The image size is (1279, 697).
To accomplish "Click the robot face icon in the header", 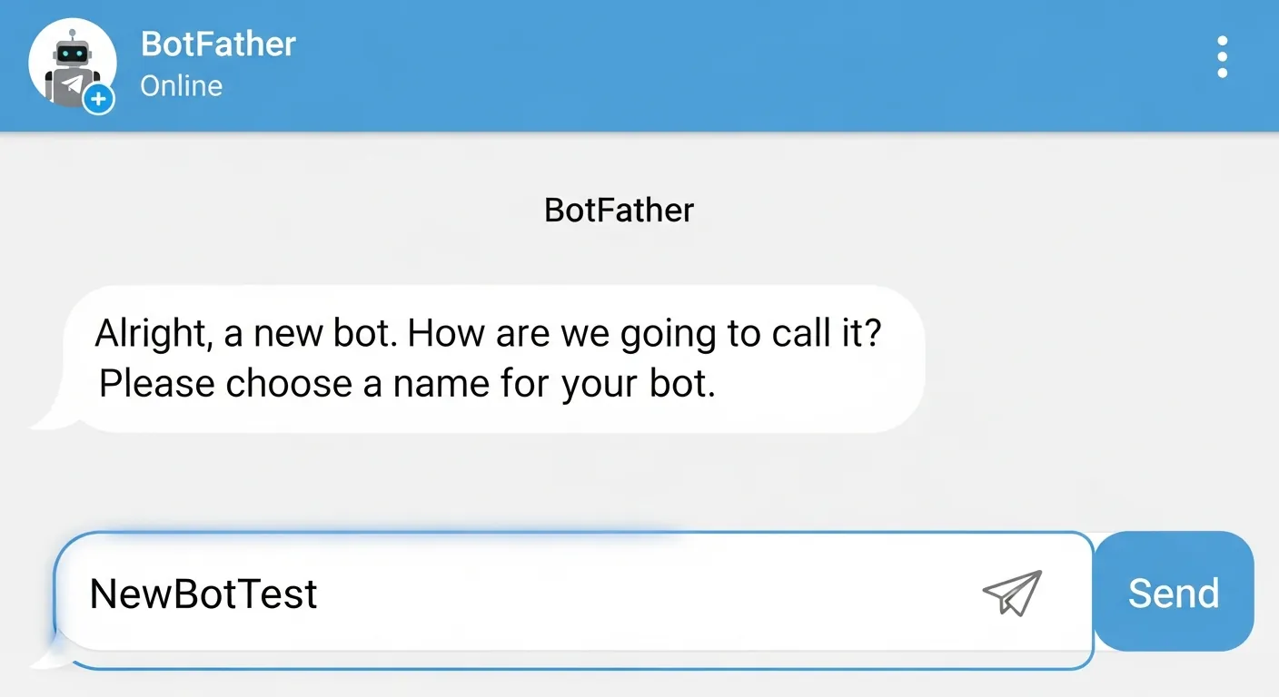I will (71, 53).
